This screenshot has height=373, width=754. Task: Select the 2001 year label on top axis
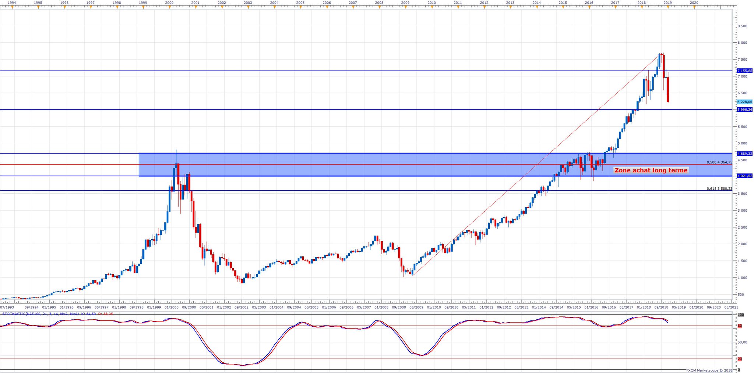(195, 3)
